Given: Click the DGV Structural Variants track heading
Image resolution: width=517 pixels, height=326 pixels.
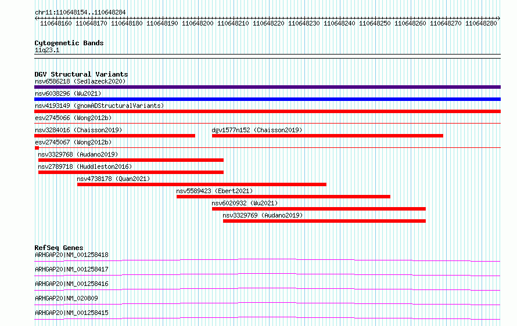Looking at the screenshot, I should tap(81, 74).
